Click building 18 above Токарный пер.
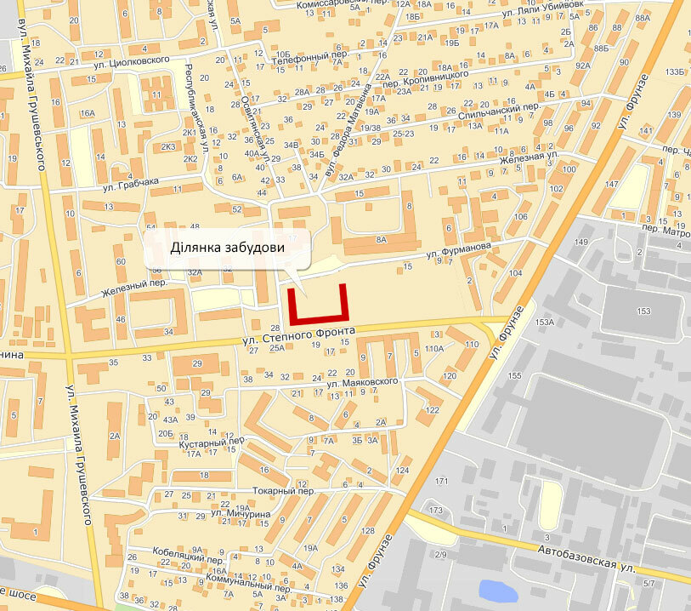Image resolution: width=691 pixels, height=611 pixels. coord(204,476)
